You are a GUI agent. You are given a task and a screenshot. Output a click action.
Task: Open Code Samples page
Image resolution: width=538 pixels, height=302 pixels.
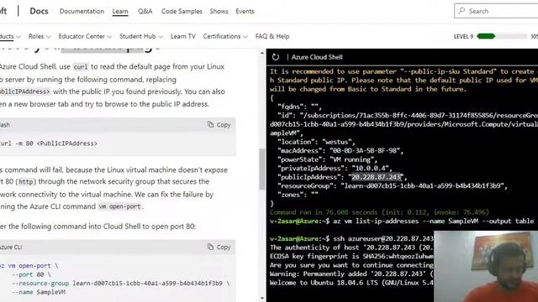pyautogui.click(x=182, y=11)
